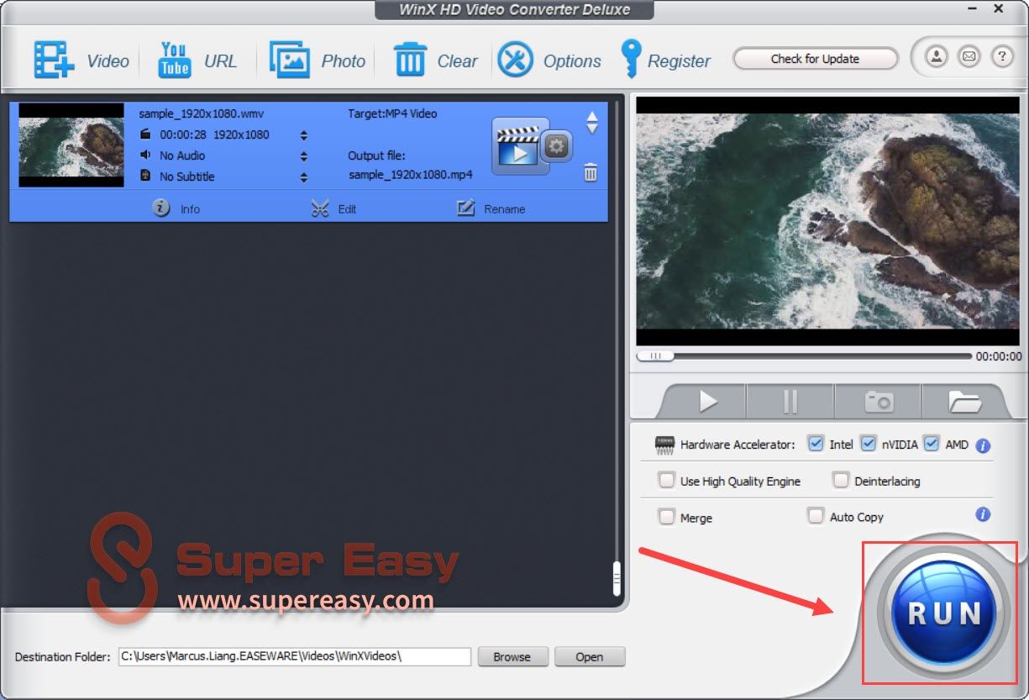Close the WinX converter window
Screen dimensions: 1029x700
[999, 8]
